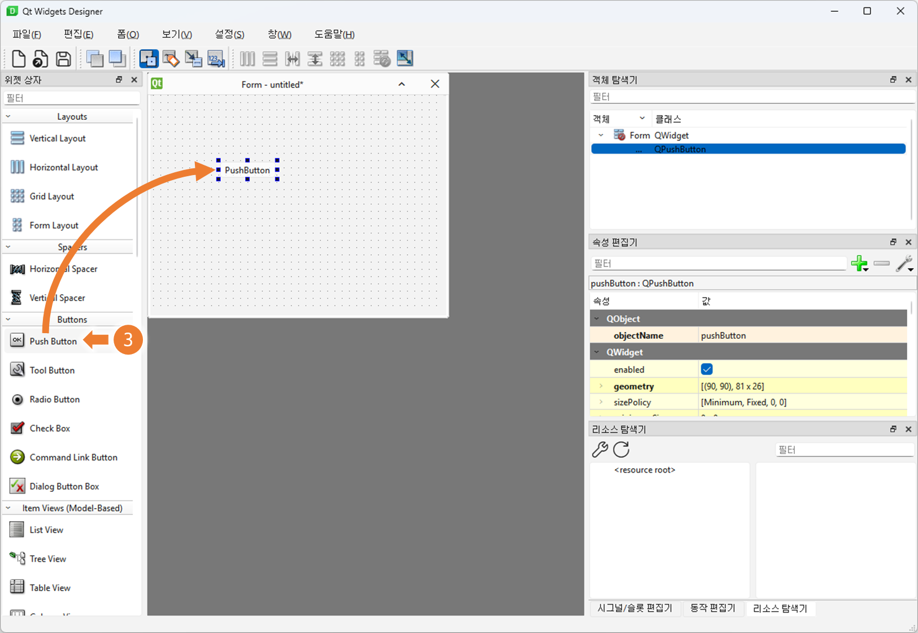Viewport: 918px width, 633px height.
Task: Switch to 동작 편집기 tab
Action: tap(713, 608)
